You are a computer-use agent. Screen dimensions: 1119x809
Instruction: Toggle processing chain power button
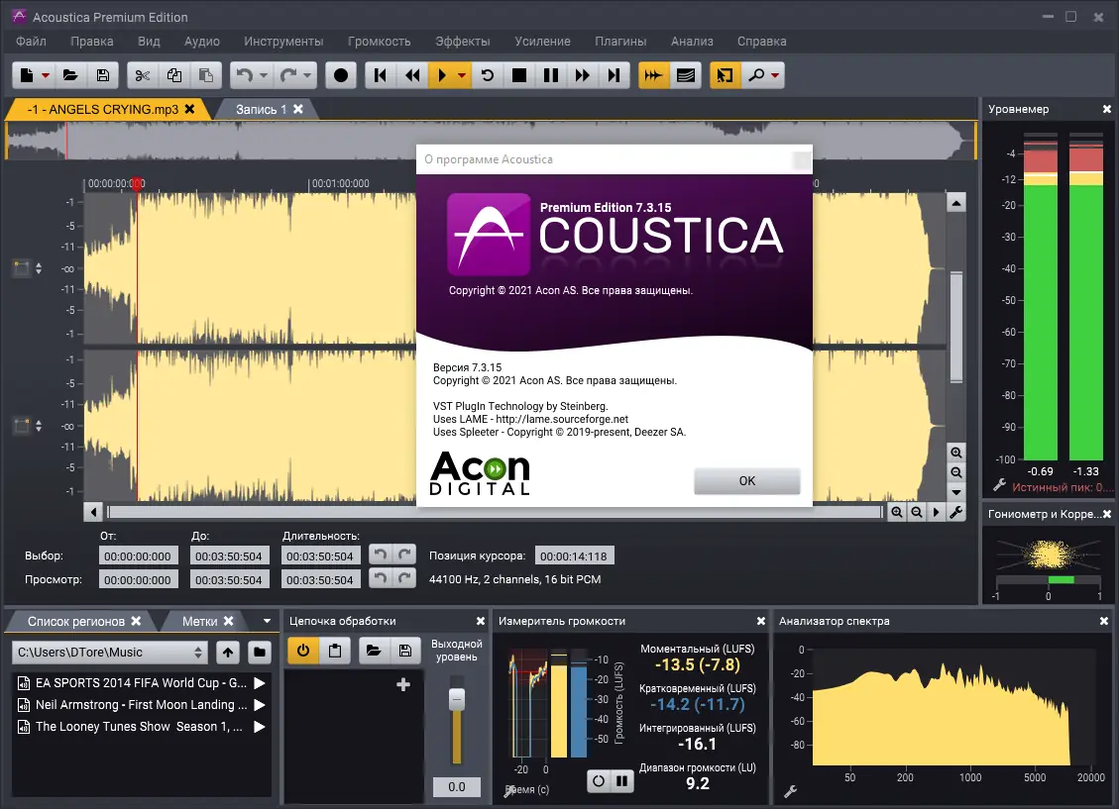pyautogui.click(x=303, y=650)
